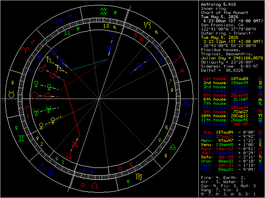Screen dimensions: 265x198
Task: Select the '3:23:12pm (ST +2:00 GMT)' time line
Action: [233, 42]
